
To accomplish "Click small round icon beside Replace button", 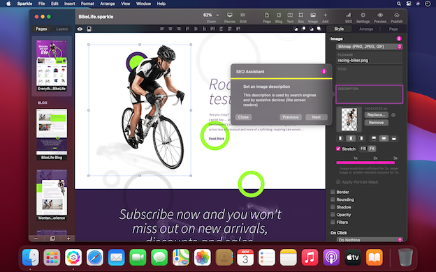I will pos(393,115).
